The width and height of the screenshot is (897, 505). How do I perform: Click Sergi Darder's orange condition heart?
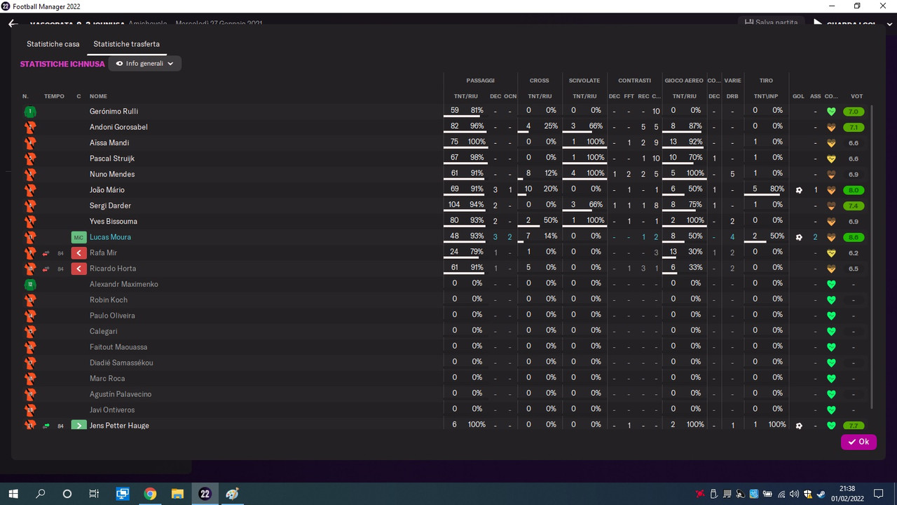[x=831, y=206]
